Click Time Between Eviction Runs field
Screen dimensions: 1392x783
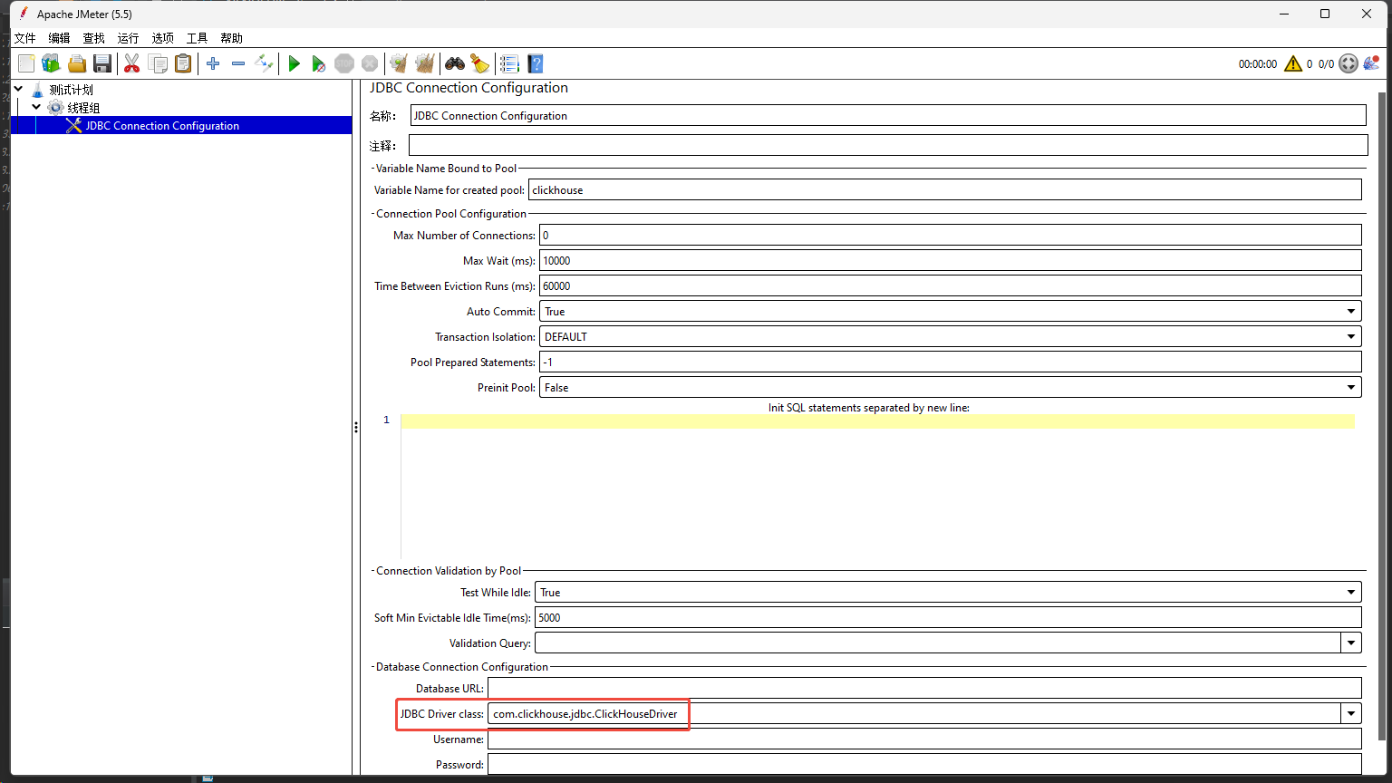point(951,285)
